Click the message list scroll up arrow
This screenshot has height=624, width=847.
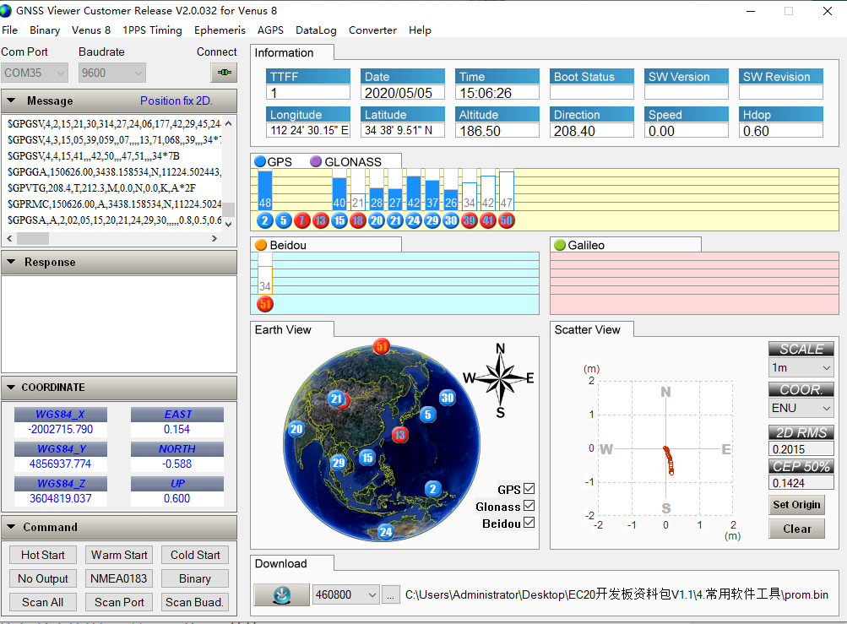(x=229, y=124)
